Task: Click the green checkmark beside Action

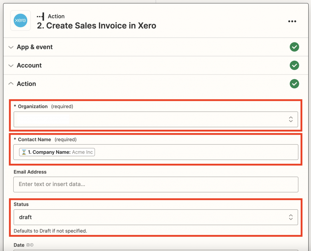Action: click(x=294, y=84)
